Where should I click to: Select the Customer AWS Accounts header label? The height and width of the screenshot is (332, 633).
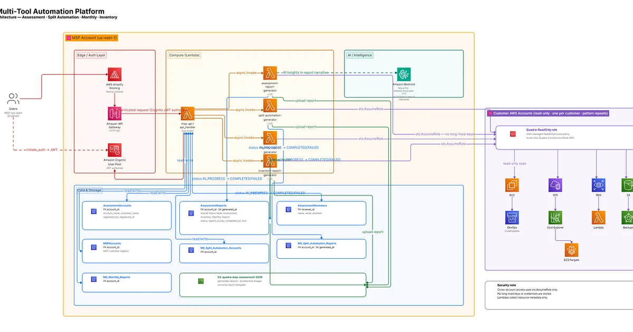(547, 113)
